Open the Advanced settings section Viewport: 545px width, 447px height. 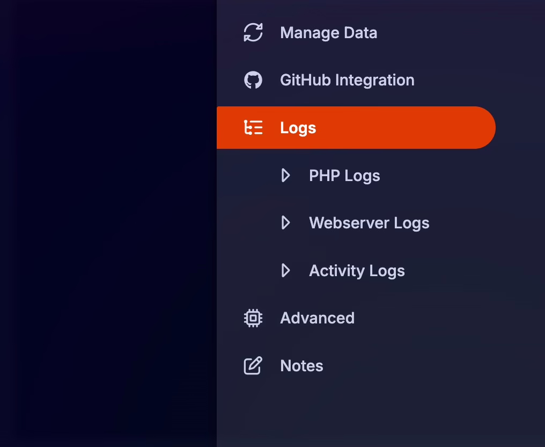pos(317,318)
